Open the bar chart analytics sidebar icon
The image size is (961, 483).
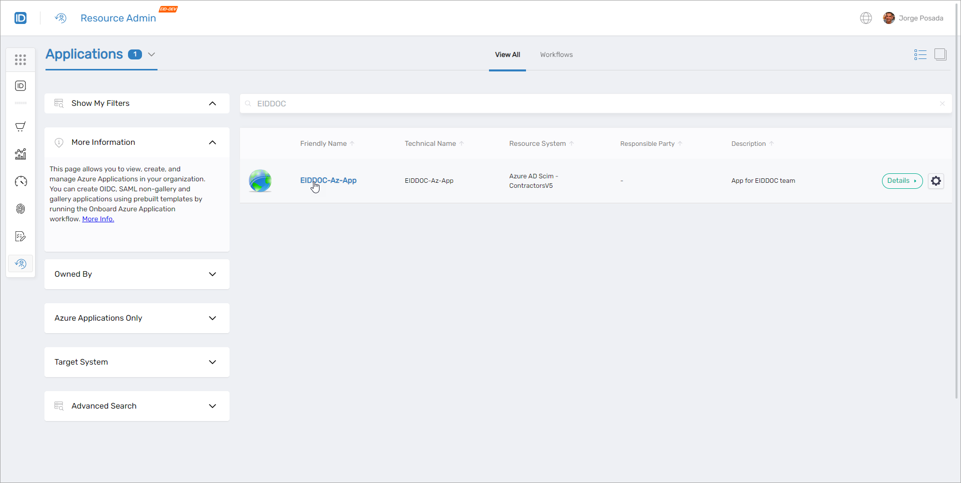pyautogui.click(x=20, y=154)
